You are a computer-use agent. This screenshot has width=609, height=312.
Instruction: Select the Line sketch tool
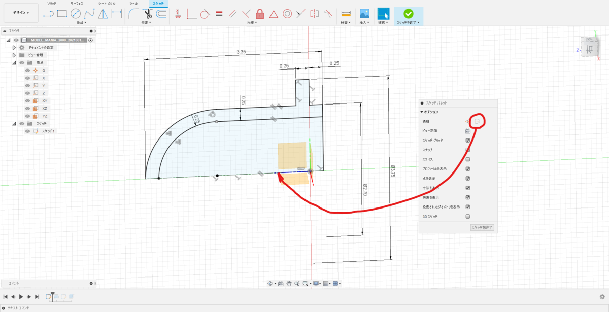[49, 14]
